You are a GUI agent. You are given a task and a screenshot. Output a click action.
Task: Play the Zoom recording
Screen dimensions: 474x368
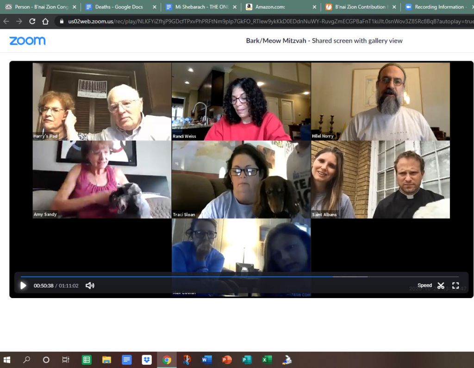23,286
